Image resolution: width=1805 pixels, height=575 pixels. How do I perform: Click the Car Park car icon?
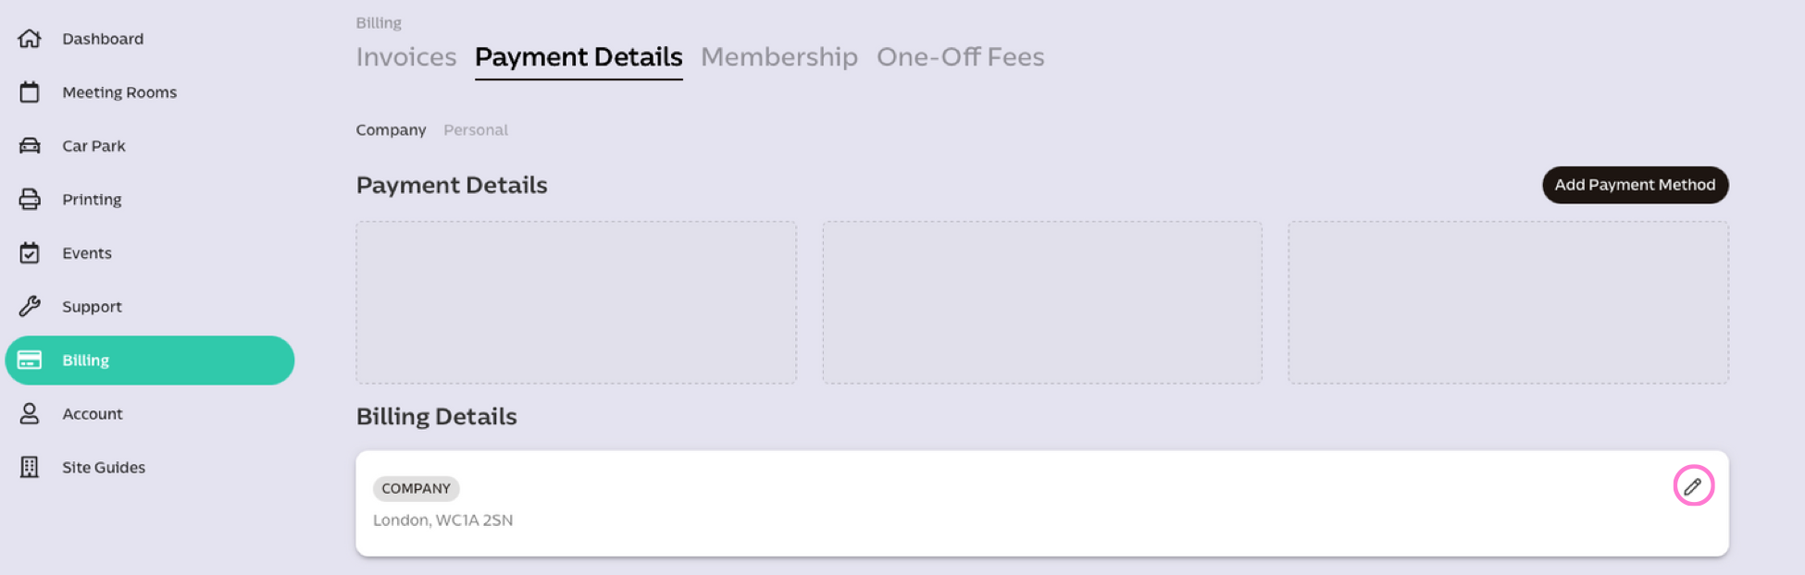tap(30, 146)
